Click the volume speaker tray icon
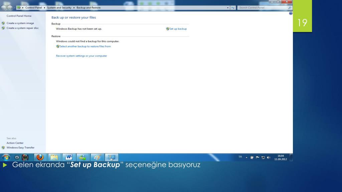The height and width of the screenshot is (192, 342). (269, 157)
